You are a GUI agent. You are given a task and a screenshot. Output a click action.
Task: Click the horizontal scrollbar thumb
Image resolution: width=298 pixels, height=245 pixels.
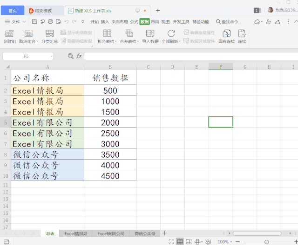257,233
